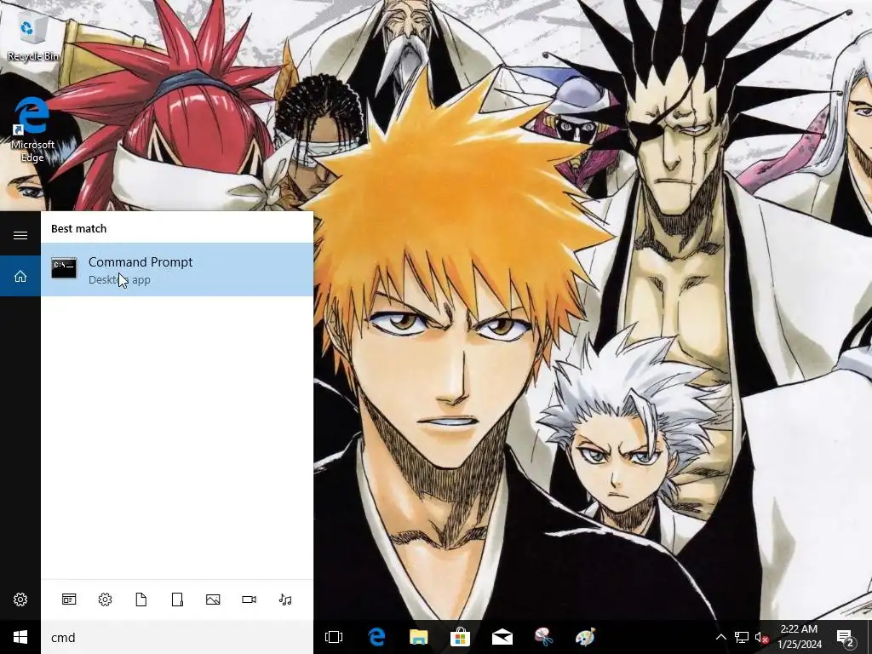The image size is (872, 654).
Task: Open the muted volume tray icon
Action: 762,637
